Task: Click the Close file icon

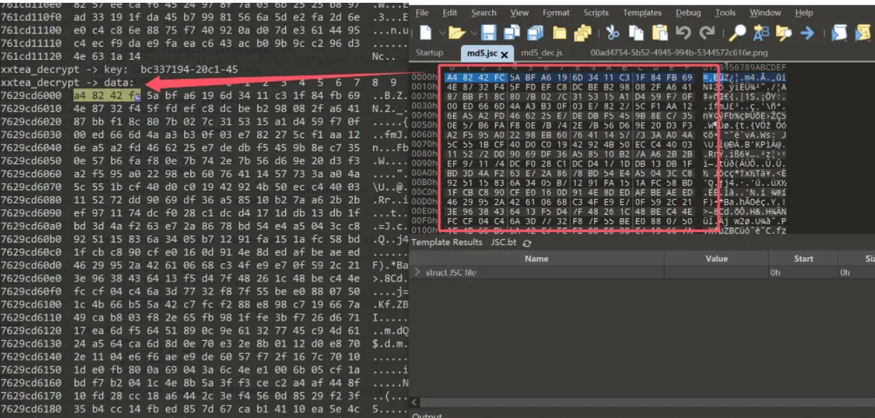Action: coord(559,32)
